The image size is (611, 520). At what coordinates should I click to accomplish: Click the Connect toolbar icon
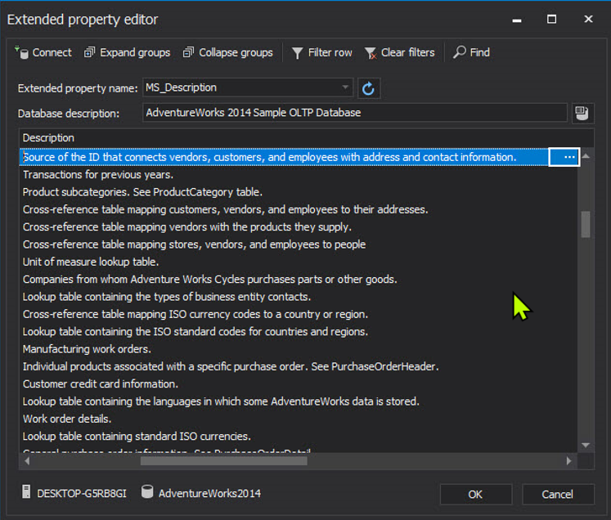pyautogui.click(x=21, y=52)
